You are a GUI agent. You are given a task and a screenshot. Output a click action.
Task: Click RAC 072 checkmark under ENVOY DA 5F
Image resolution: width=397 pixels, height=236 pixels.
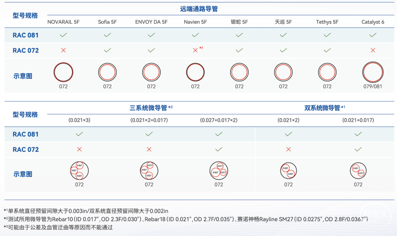pyautogui.click(x=151, y=50)
